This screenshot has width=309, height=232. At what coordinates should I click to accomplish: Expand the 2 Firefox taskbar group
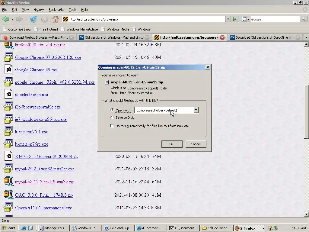(x=263, y=228)
